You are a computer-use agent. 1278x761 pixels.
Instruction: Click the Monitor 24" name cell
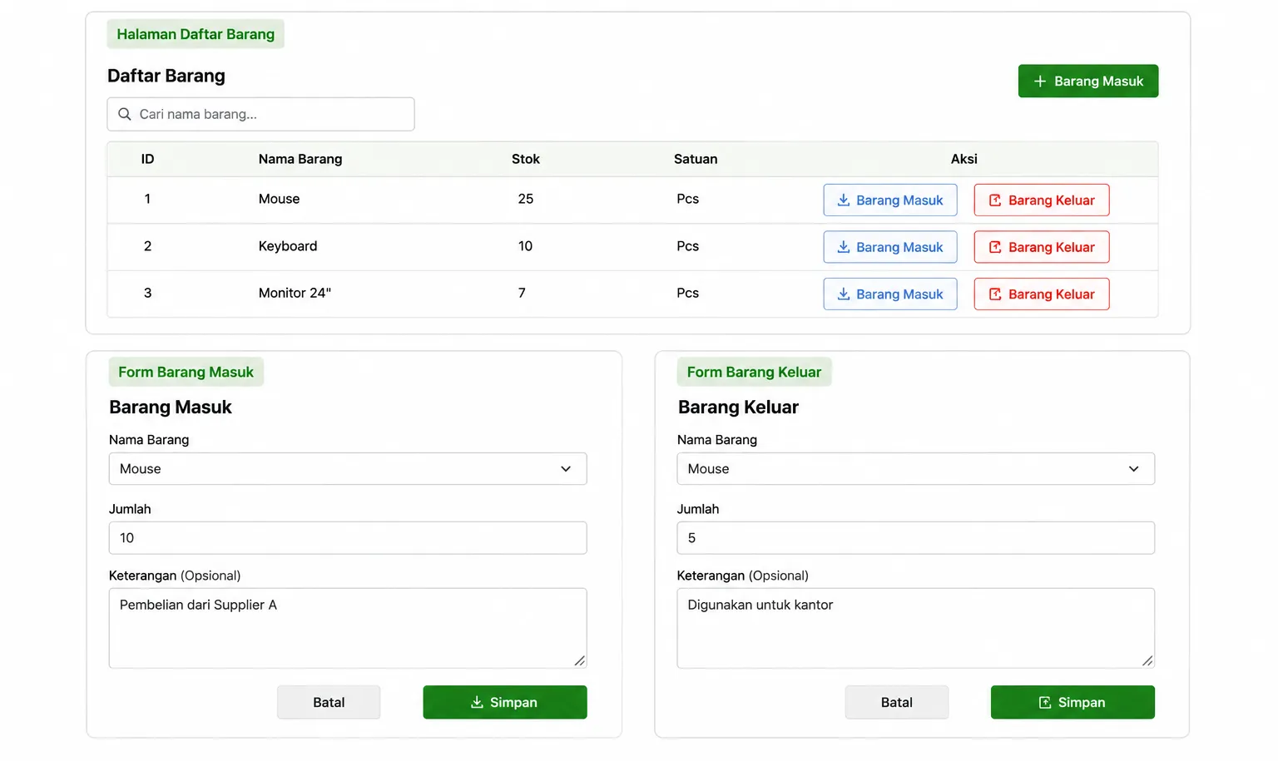point(295,293)
